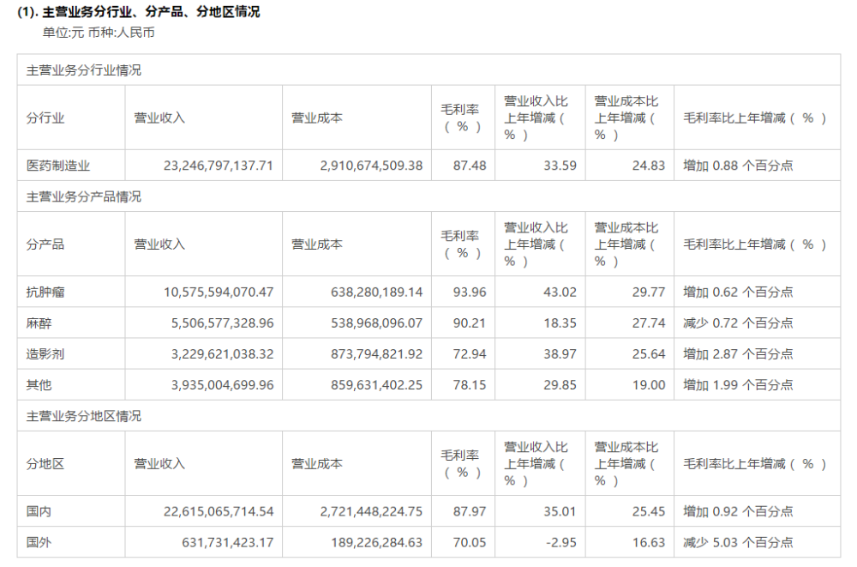Click cost value 2,721,448,224.75
The image size is (857, 567).
[371, 511]
